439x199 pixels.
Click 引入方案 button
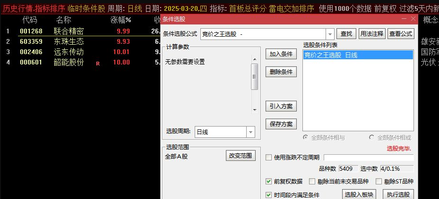[281, 106]
